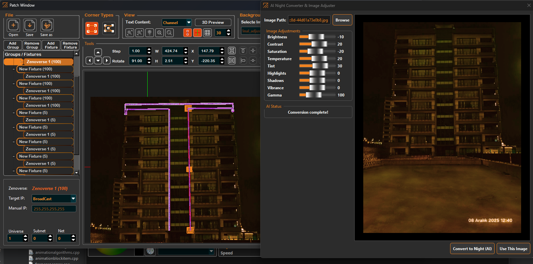Toggle the red crosshair display button
This screenshot has width=533, height=264.
[x=197, y=33]
